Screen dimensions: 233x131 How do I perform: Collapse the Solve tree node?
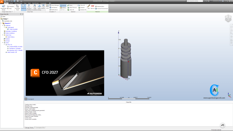(3, 42)
